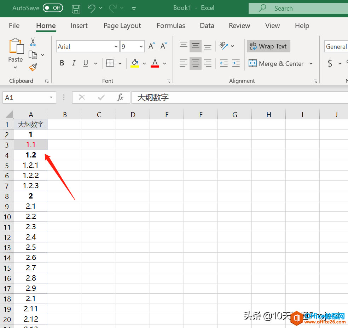
Task: Open Font group dialog launcher
Action: coord(168,81)
